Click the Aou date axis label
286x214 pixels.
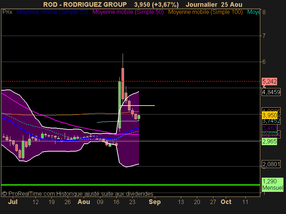point(84,202)
